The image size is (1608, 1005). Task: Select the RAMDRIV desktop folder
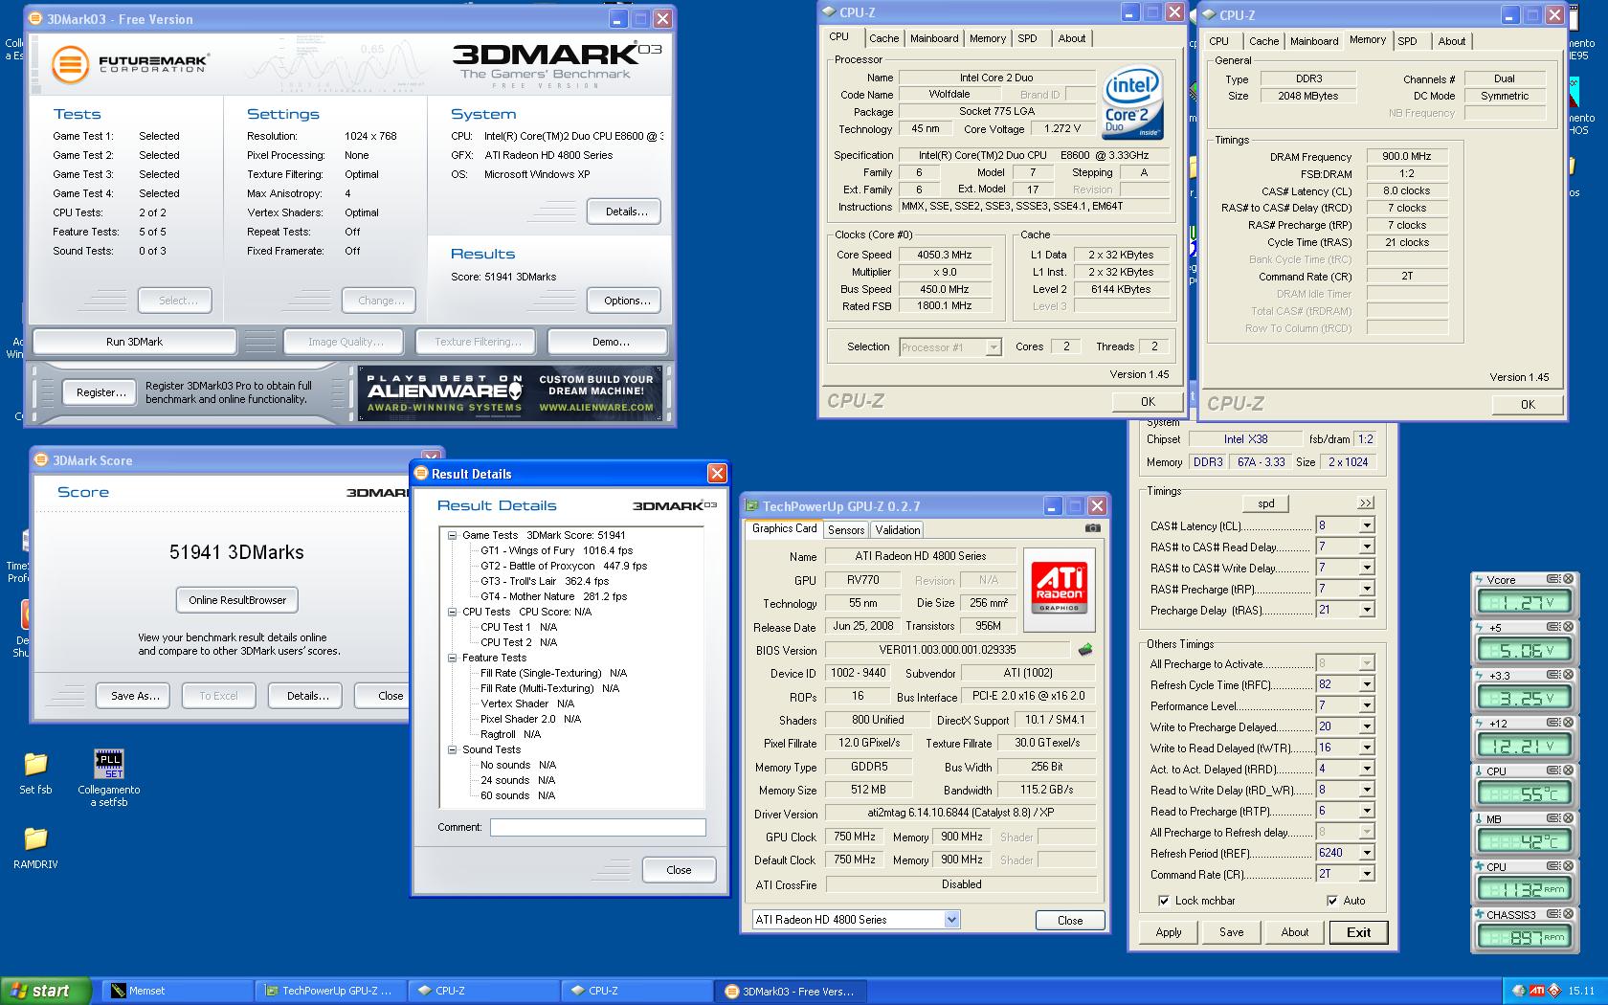click(35, 847)
